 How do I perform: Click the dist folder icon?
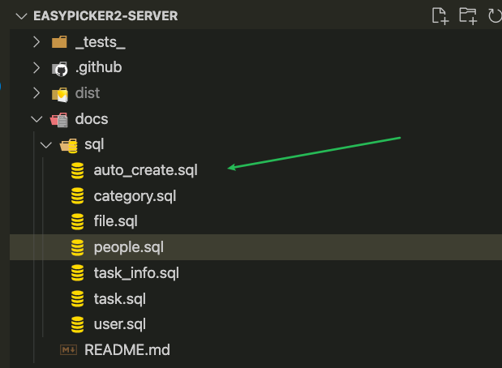coord(60,94)
